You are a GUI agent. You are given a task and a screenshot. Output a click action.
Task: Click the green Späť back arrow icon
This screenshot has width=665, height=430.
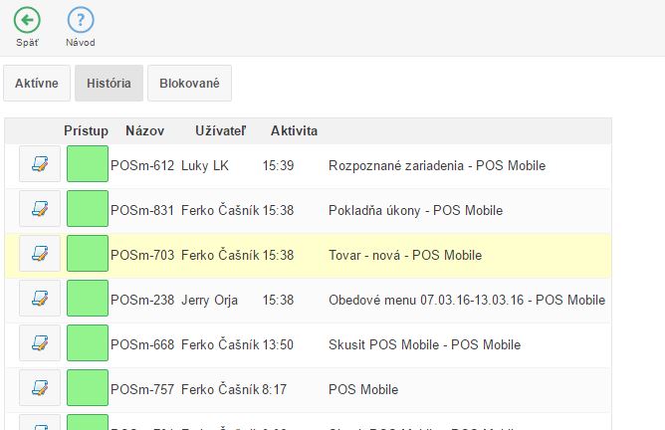[x=27, y=19]
